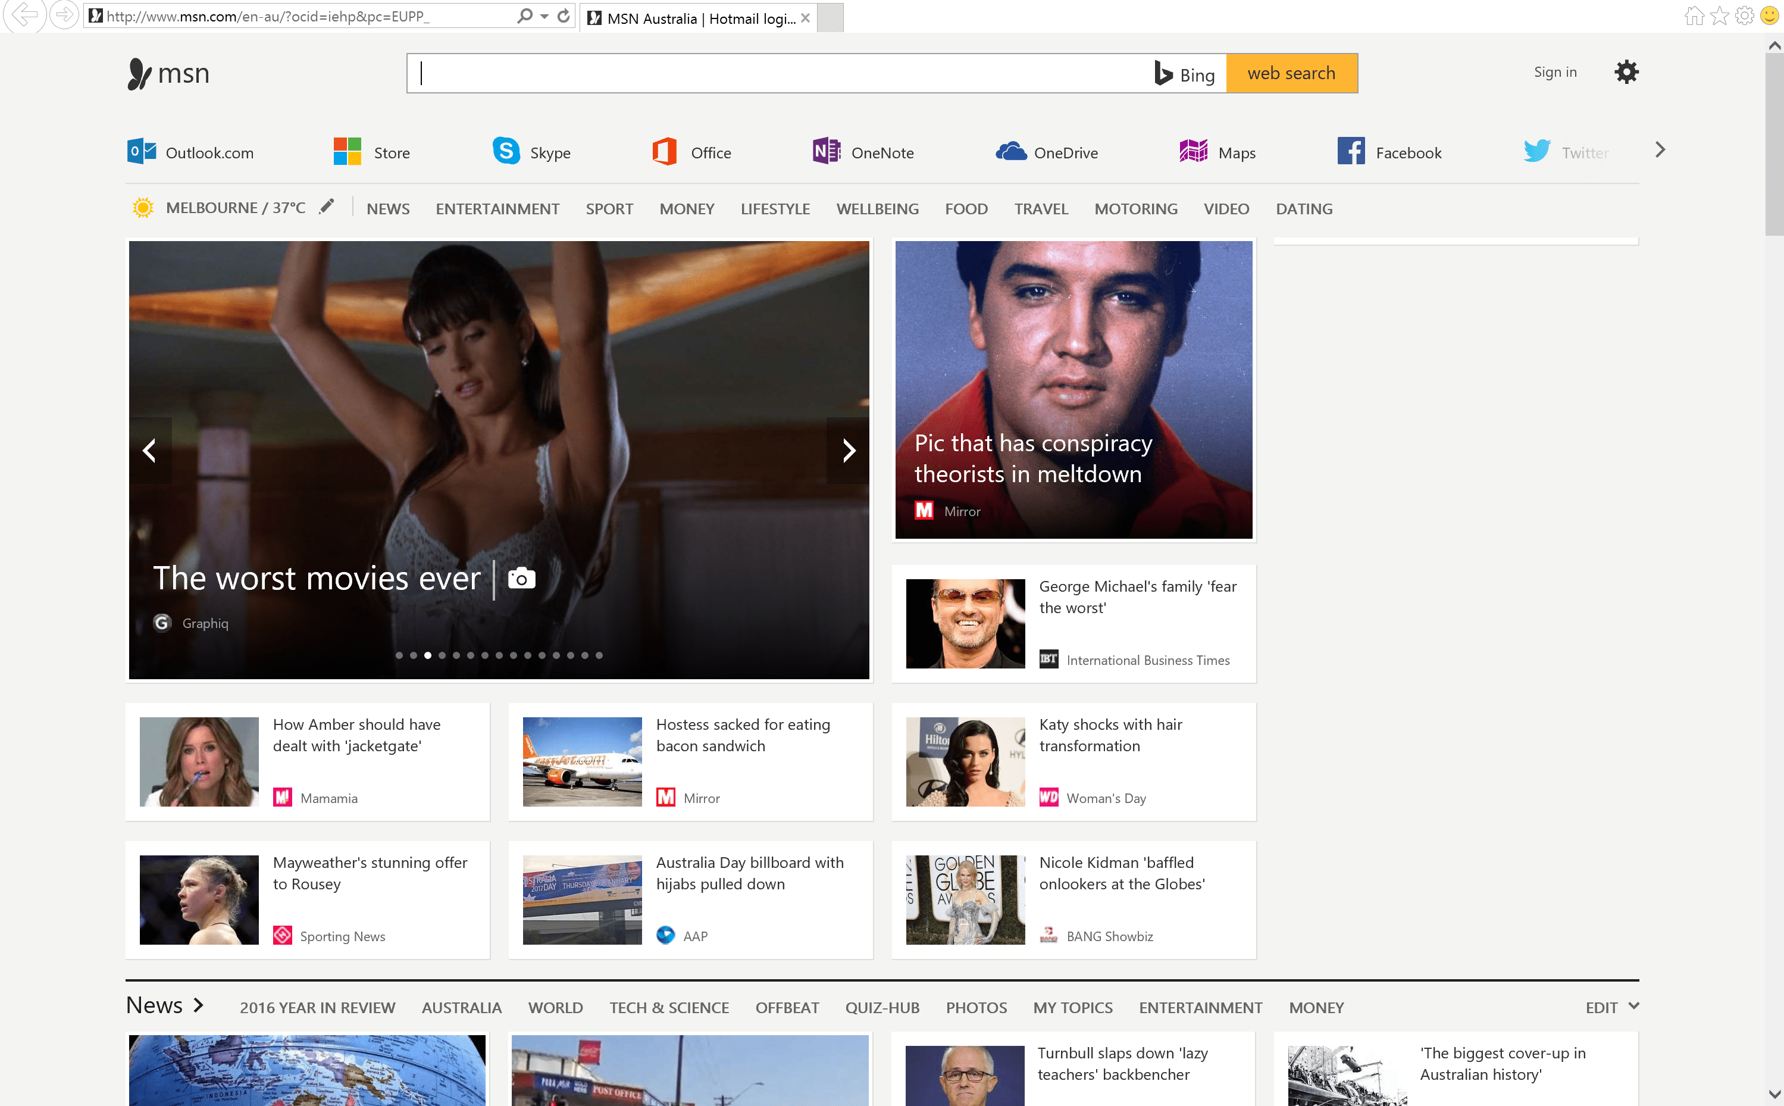Open the Facebook icon shortcut
1784x1106 pixels.
coord(1351,151)
